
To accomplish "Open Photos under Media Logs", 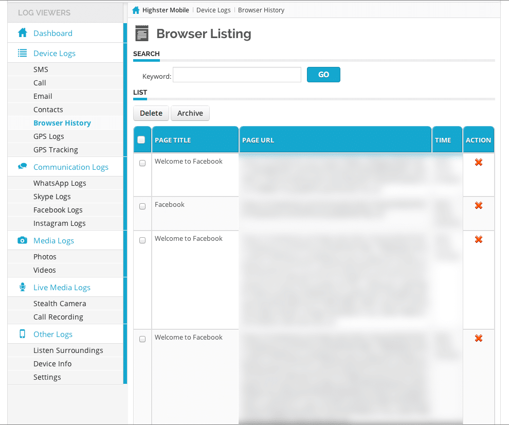I will (x=45, y=257).
